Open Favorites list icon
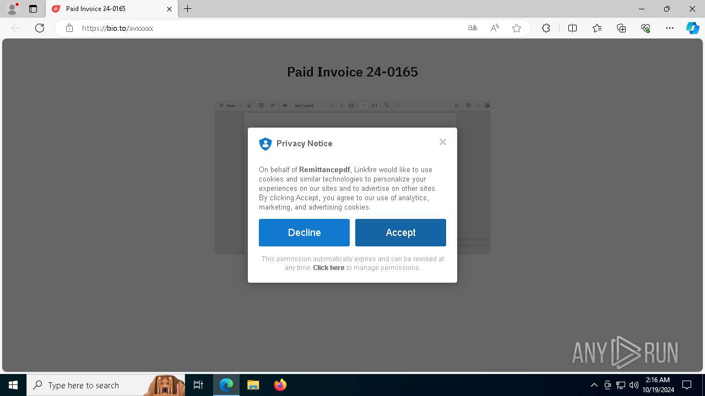Image resolution: width=705 pixels, height=396 pixels. click(x=597, y=28)
